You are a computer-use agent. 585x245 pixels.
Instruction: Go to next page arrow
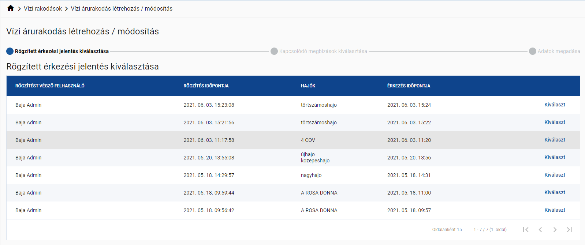(x=555, y=230)
